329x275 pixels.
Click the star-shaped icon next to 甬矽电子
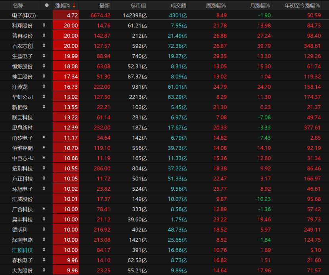pyautogui.click(x=44, y=138)
